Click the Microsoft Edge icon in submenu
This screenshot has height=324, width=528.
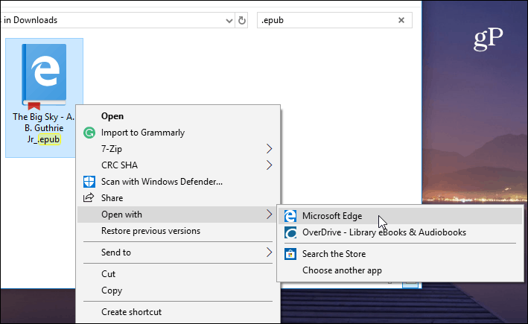pyautogui.click(x=290, y=216)
